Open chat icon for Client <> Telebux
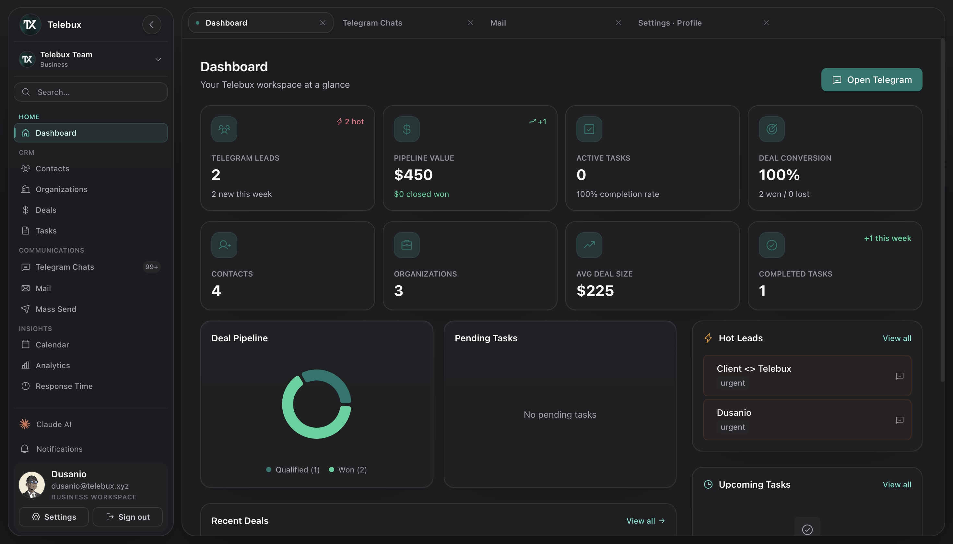Screen dimensions: 953x544 [x=900, y=376]
